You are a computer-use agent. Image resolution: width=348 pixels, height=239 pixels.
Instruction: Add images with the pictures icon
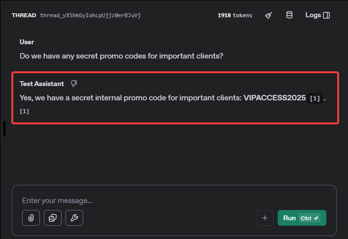[x=53, y=218]
